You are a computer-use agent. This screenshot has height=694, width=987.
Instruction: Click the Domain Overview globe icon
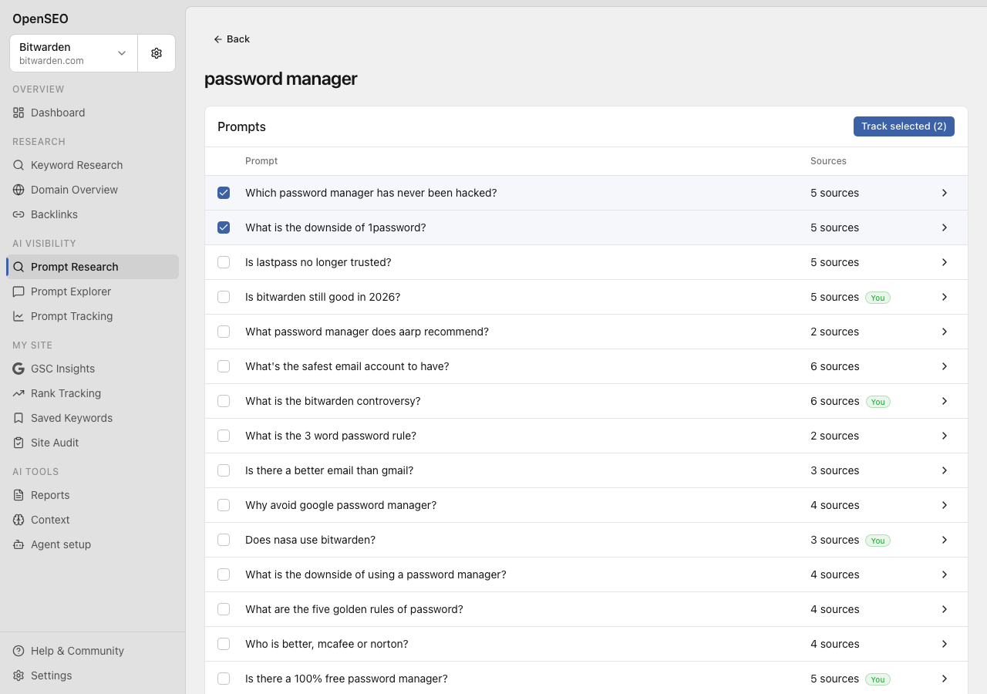click(19, 190)
